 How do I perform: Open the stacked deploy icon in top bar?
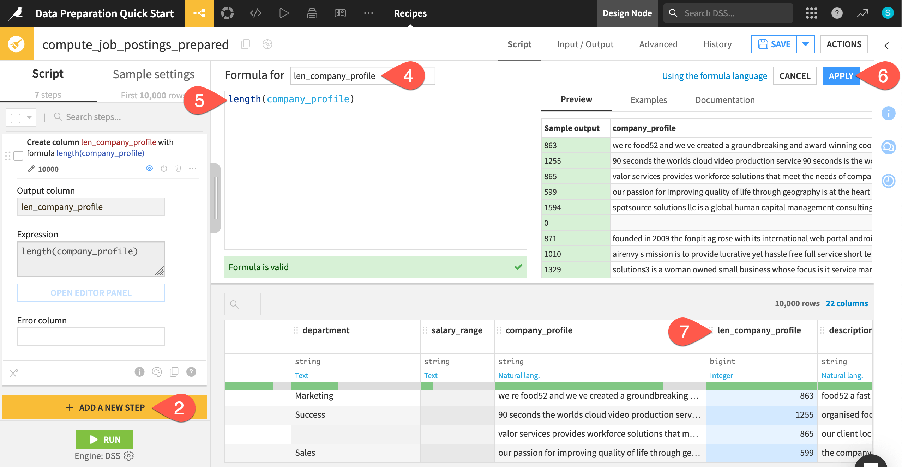(x=312, y=13)
